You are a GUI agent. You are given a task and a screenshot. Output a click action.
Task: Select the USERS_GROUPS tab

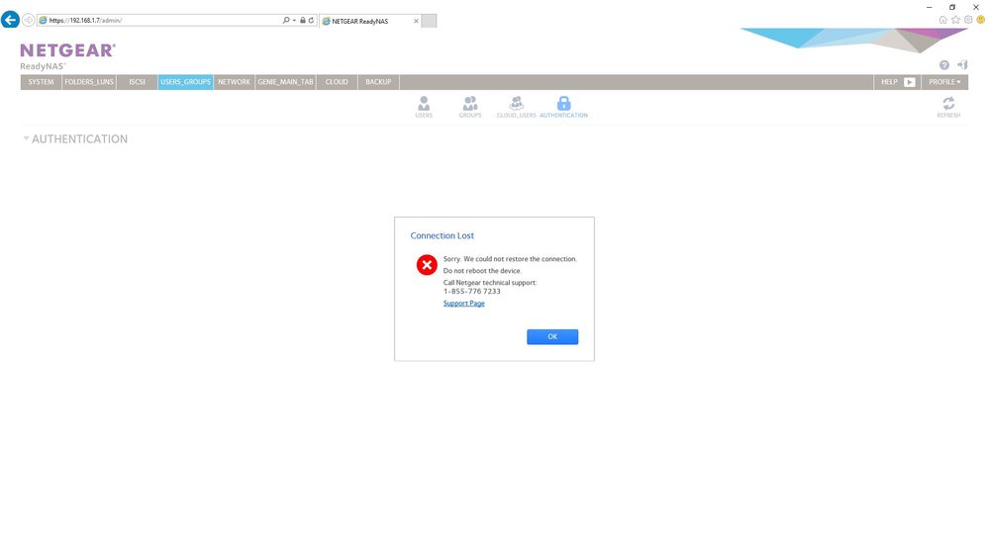click(185, 82)
